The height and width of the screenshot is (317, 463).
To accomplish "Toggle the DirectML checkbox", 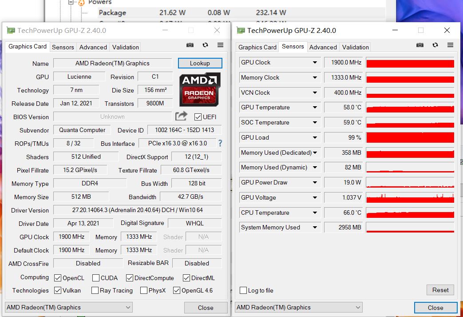I will click(186, 278).
